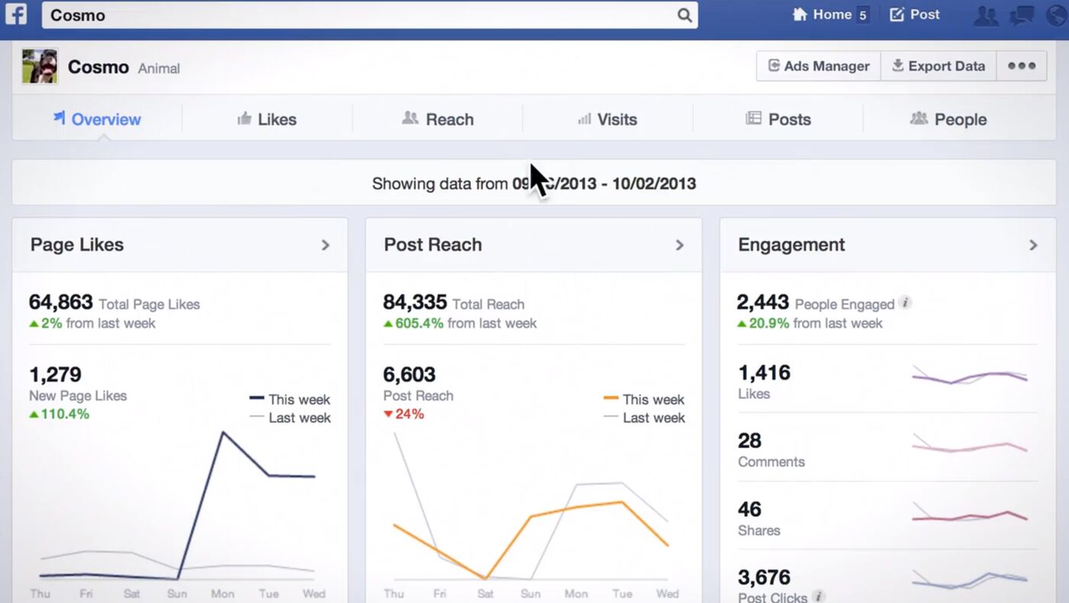The width and height of the screenshot is (1069, 603).
Task: Click the 1,279 New Page Likes value
Action: [55, 375]
